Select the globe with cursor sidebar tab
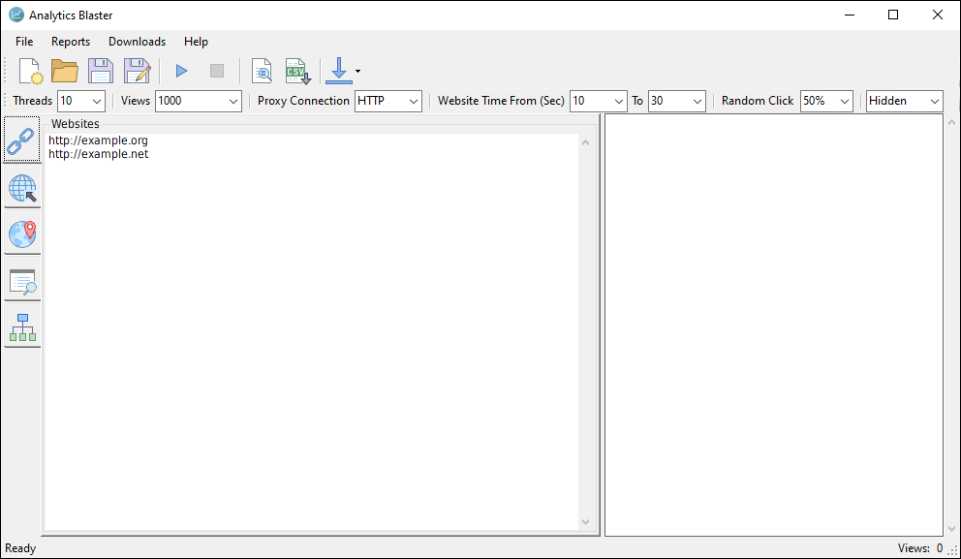961x559 pixels. (22, 187)
